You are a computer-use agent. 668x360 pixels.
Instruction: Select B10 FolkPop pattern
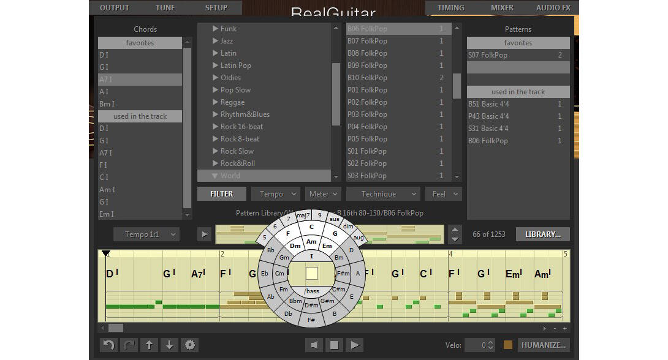tap(399, 78)
